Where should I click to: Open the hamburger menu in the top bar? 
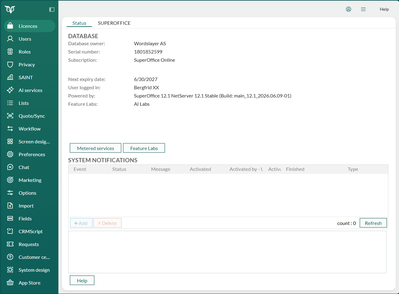(x=363, y=9)
